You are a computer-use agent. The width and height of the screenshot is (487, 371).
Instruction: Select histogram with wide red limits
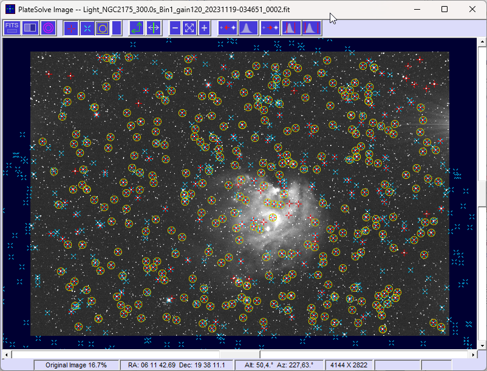point(312,28)
